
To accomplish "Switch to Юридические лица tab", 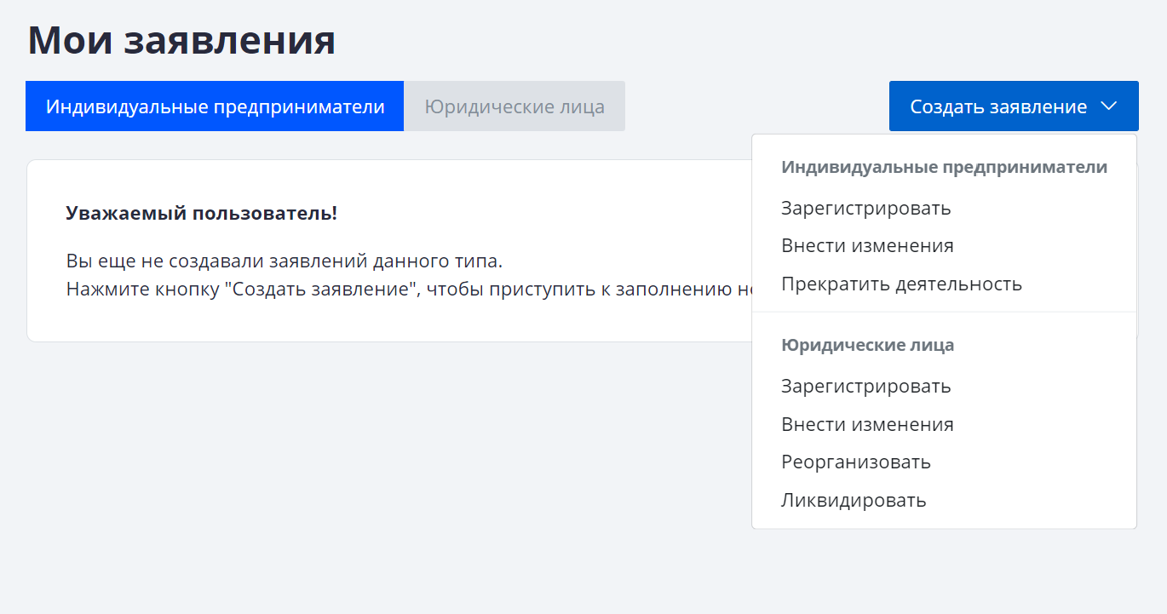I will point(515,106).
